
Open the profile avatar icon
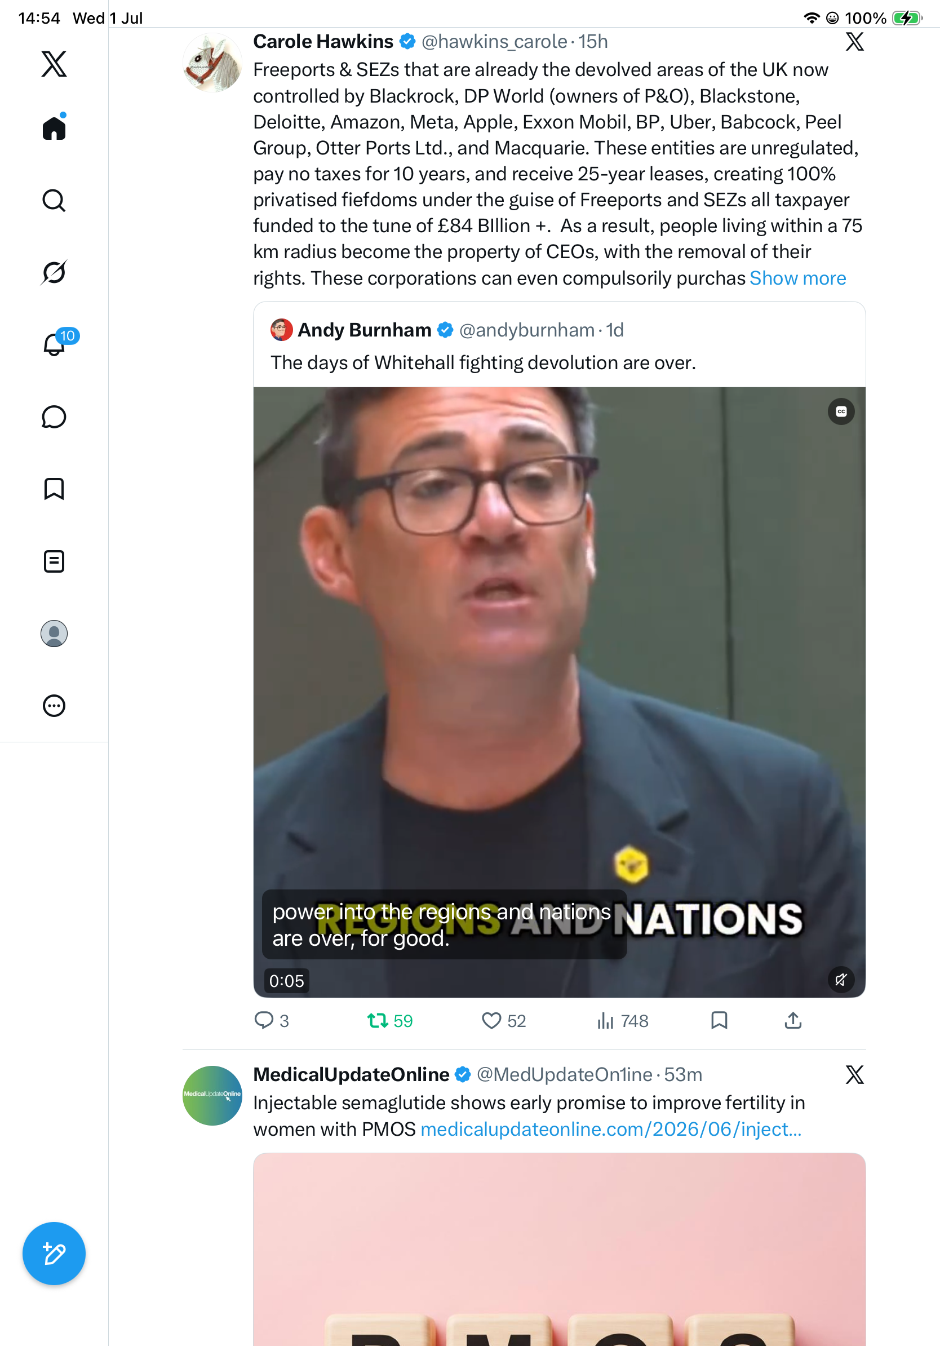(54, 634)
